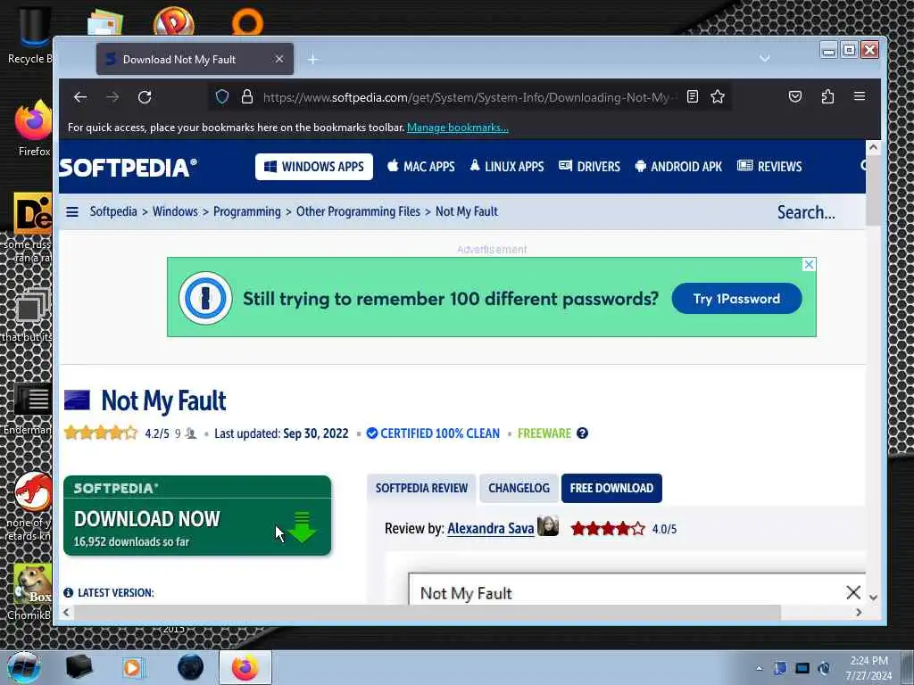This screenshot has height=685, width=914.
Task: Click the Softpedia breadcrumb link
Action: pos(113,211)
